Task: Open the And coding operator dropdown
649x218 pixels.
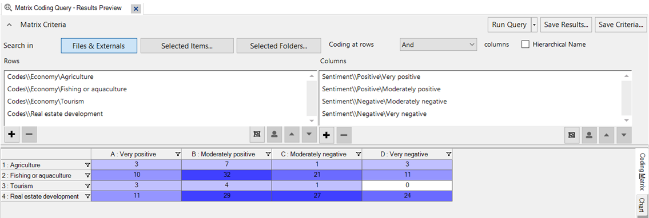Action: 439,45
